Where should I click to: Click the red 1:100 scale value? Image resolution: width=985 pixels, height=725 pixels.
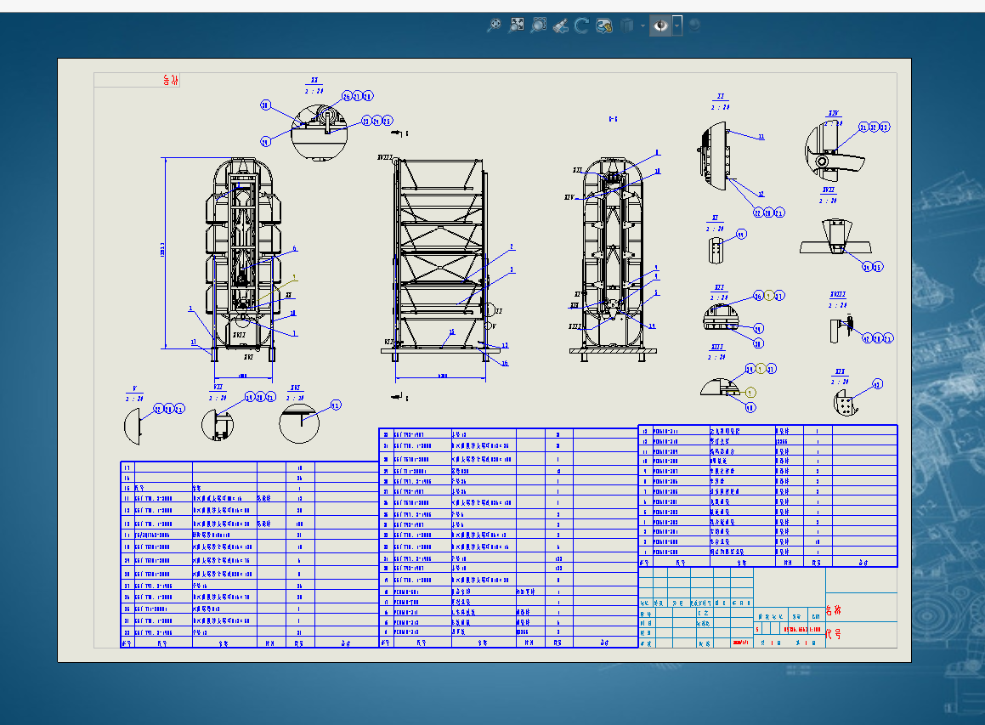click(x=815, y=629)
